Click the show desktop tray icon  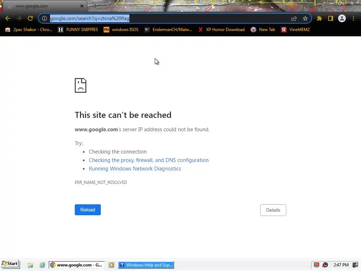tap(355, 265)
